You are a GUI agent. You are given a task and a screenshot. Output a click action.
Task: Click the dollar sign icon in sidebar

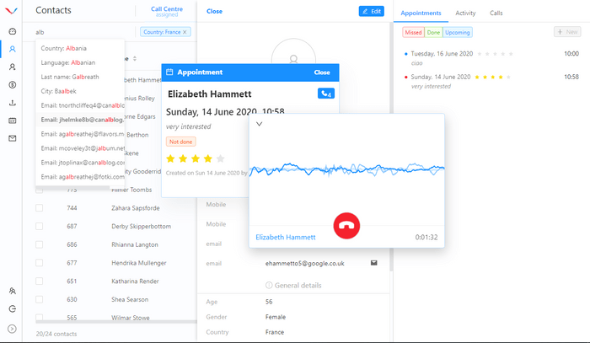click(x=12, y=84)
